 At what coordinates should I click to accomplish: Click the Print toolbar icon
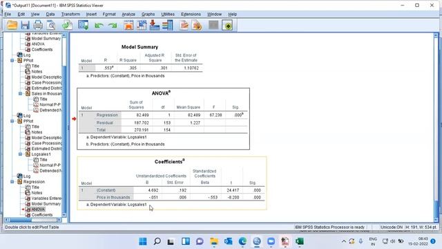click(x=38, y=25)
